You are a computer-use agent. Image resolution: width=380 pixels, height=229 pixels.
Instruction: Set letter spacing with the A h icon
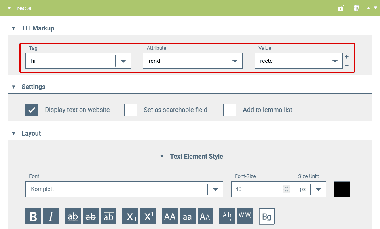[227, 216]
